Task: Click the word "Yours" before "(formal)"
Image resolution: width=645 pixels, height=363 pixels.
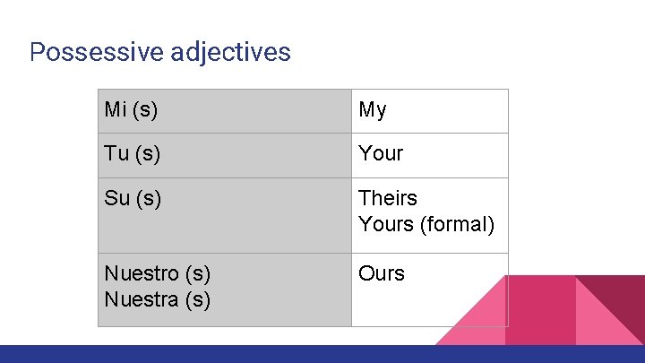Action: [x=385, y=224]
